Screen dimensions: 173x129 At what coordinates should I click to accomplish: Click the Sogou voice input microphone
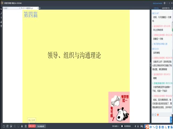(160, 127)
